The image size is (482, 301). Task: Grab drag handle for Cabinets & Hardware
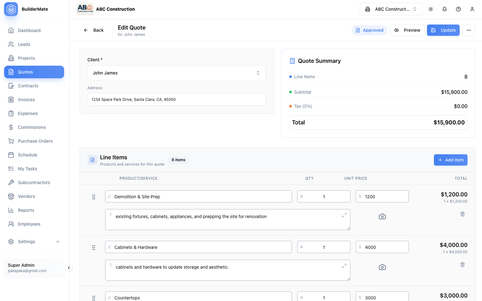(94, 248)
